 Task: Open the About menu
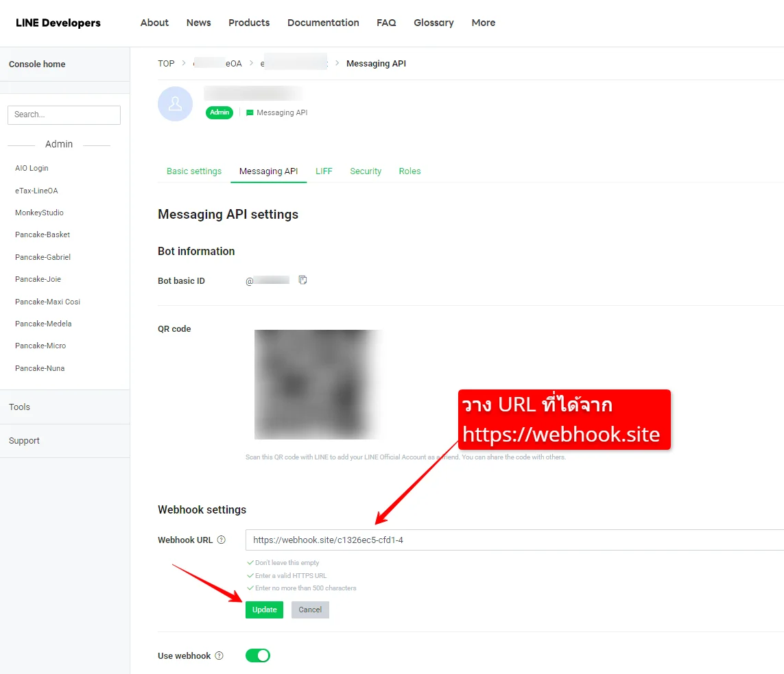pos(154,23)
